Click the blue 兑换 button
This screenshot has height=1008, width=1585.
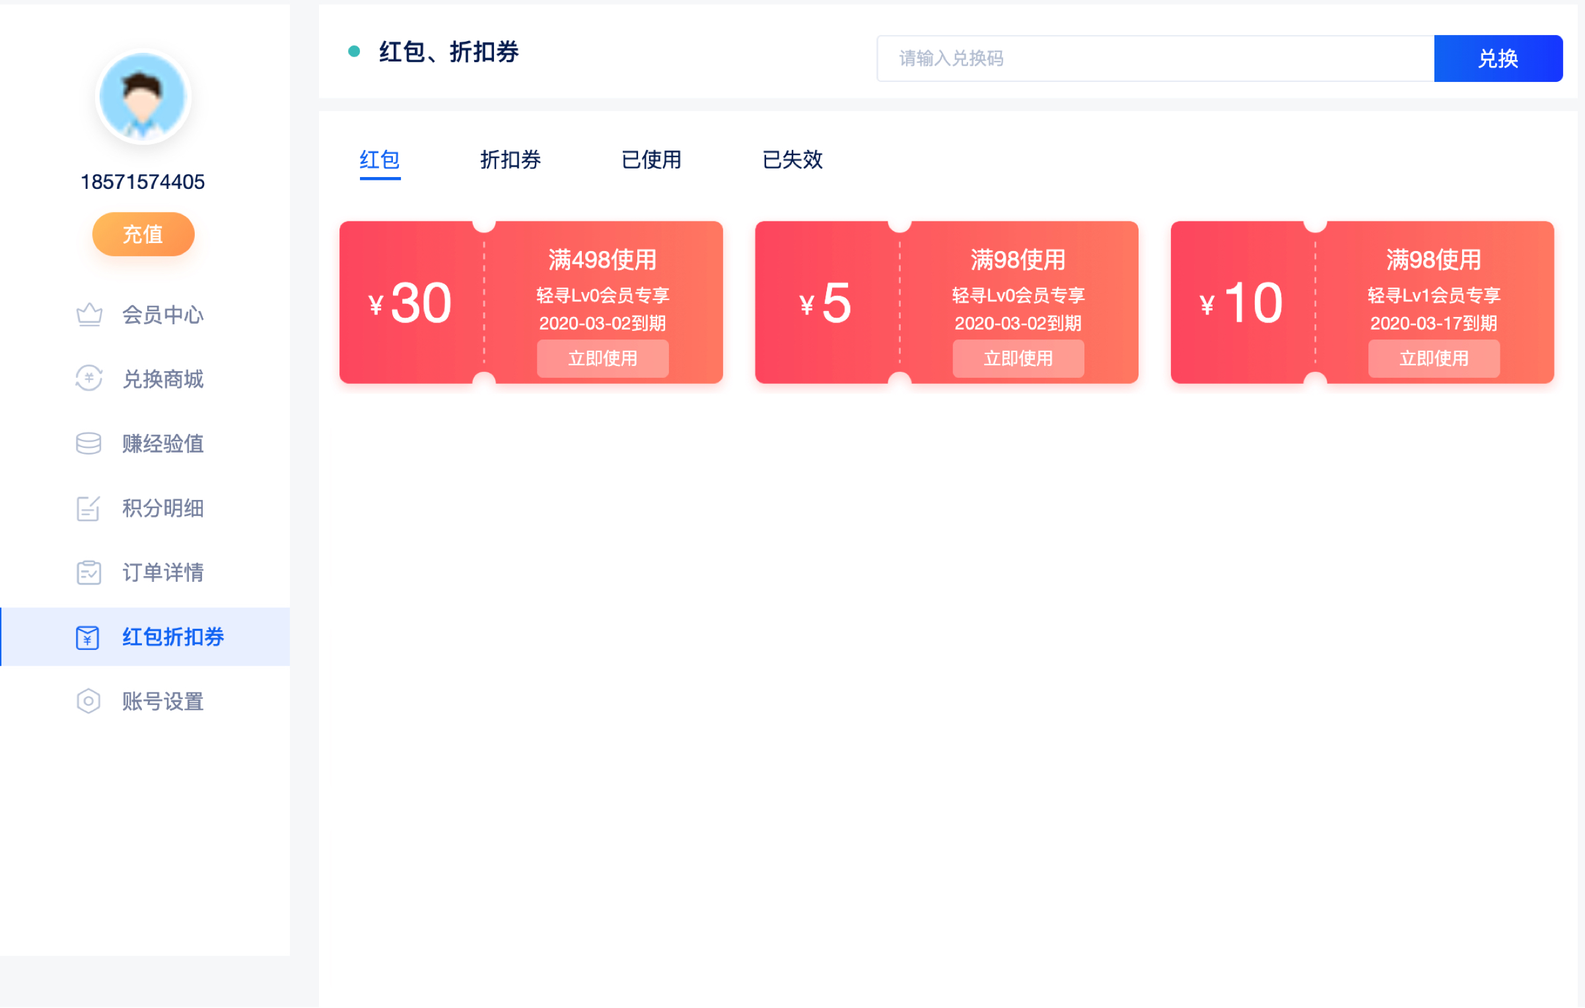click(x=1498, y=59)
